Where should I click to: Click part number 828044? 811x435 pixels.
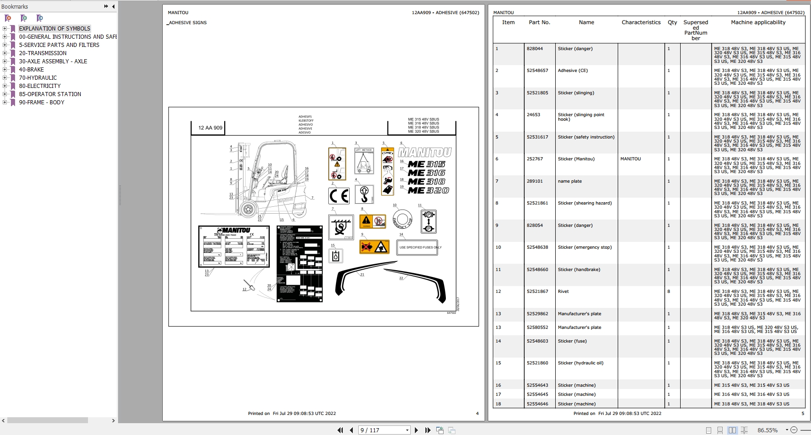point(535,49)
